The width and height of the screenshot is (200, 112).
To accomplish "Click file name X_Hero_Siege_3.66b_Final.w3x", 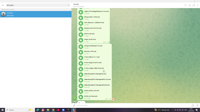I will pyautogui.click(x=94, y=68).
